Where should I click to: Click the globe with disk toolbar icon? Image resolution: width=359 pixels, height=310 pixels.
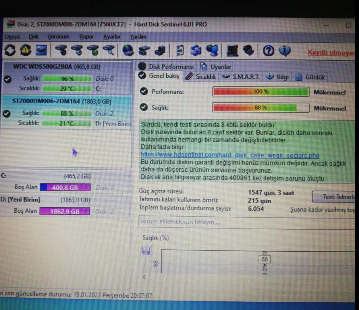coord(128,50)
